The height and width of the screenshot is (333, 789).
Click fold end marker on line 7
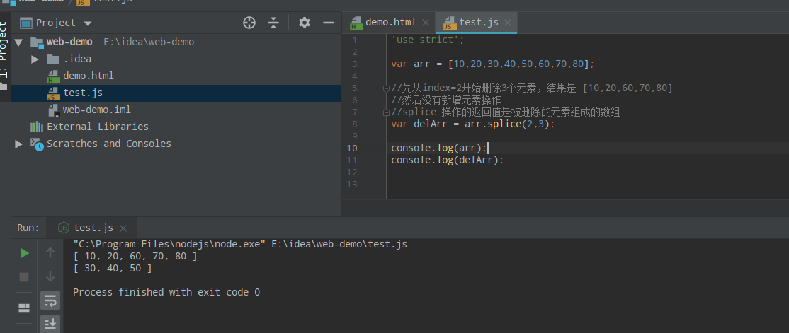[x=386, y=112]
